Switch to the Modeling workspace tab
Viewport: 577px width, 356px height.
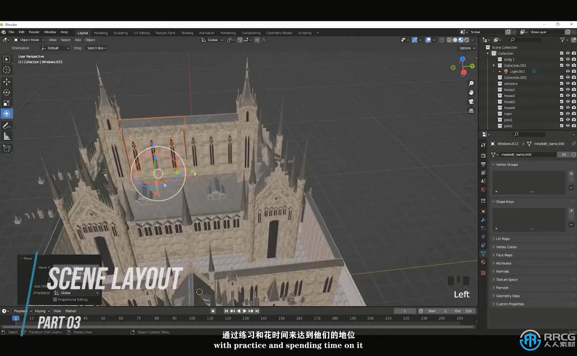101,33
